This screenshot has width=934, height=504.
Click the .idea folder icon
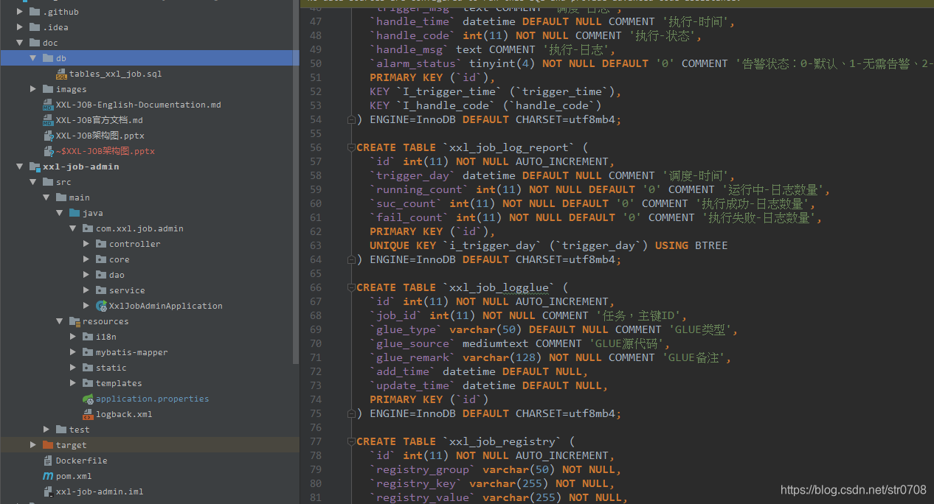point(35,27)
